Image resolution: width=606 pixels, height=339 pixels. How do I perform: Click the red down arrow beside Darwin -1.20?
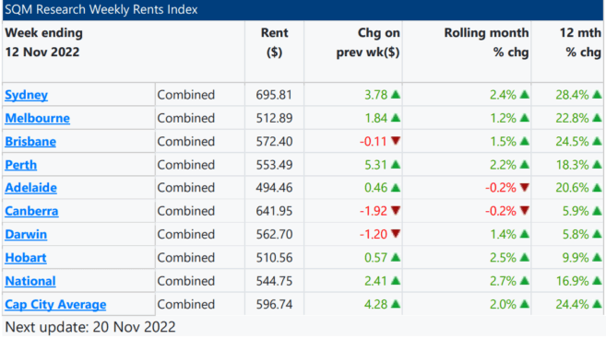tap(396, 234)
